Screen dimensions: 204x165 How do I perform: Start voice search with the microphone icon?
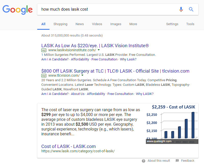pos(181,9)
